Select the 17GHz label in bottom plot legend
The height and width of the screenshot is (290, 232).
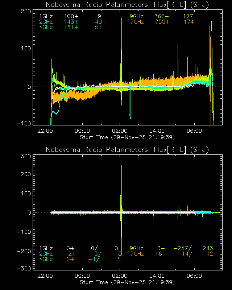coord(135,254)
